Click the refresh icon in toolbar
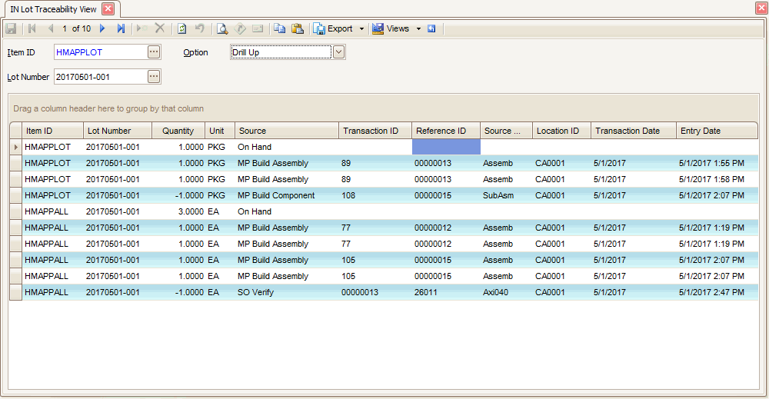This screenshot has width=769, height=399. tap(181, 28)
